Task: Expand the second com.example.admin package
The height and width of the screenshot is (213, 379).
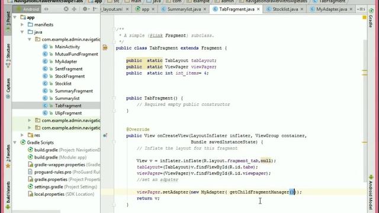Action: point(30,120)
